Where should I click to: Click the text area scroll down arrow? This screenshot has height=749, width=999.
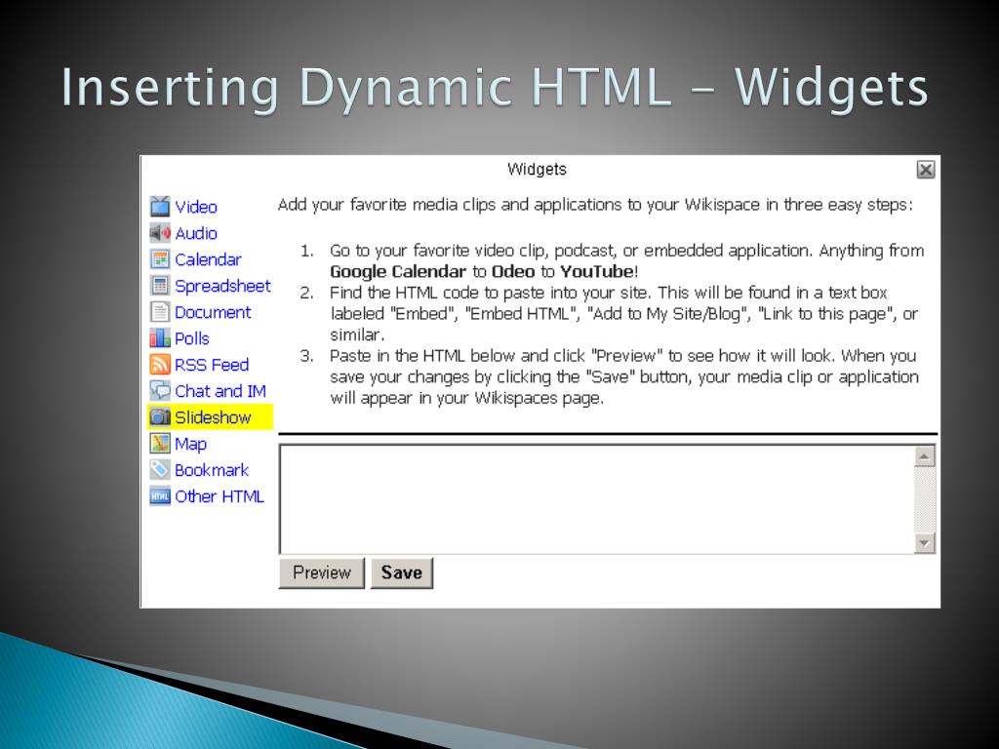(925, 542)
